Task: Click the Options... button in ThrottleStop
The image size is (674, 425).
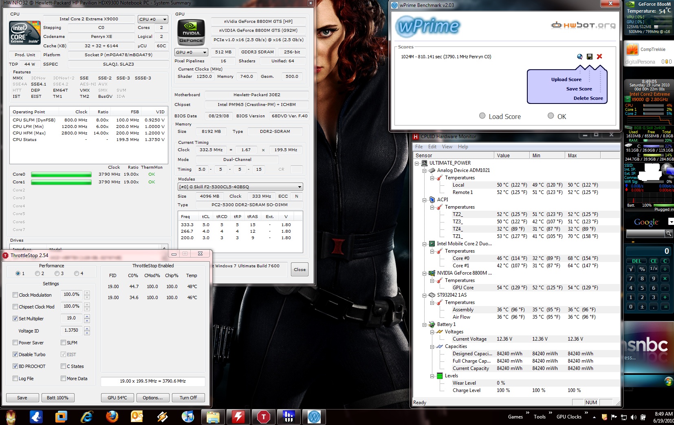Action: tap(152, 398)
